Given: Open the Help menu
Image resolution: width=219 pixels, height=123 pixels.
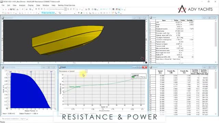Looking at the screenshot, I should point(53,5).
